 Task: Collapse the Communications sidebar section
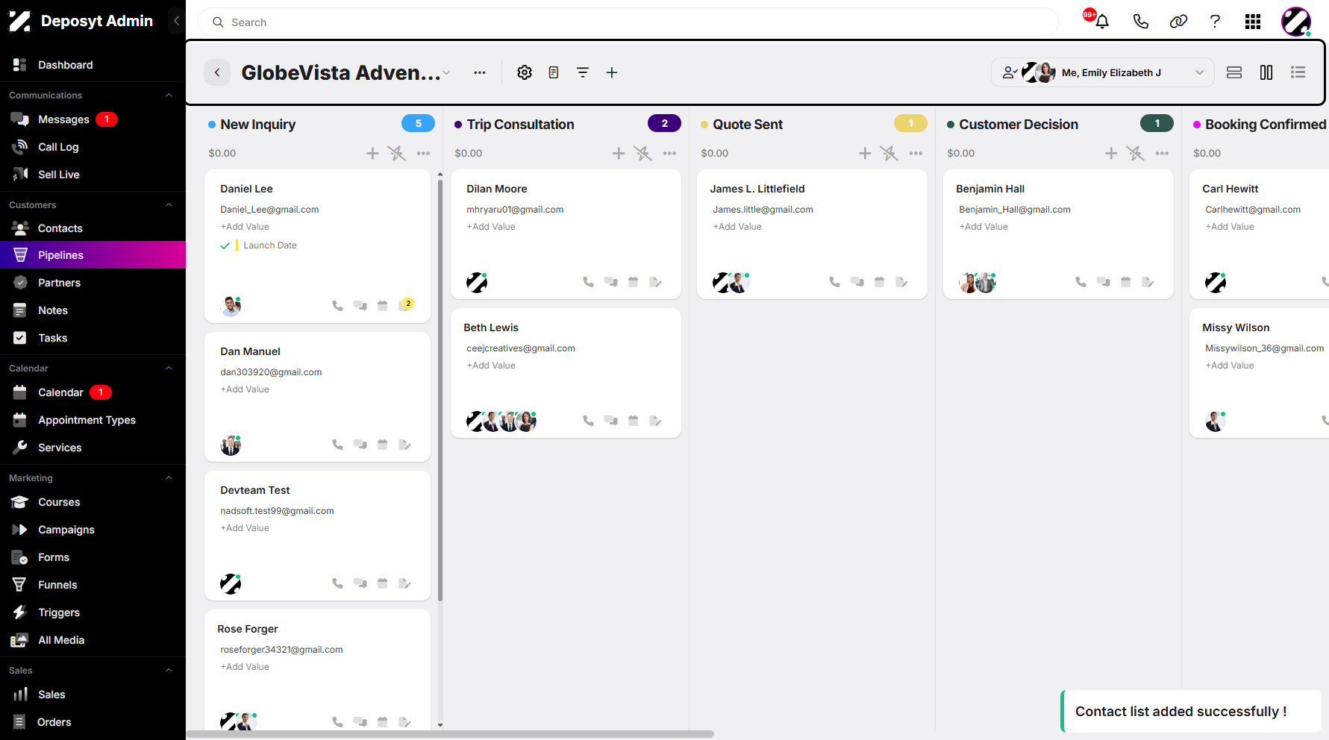[169, 95]
